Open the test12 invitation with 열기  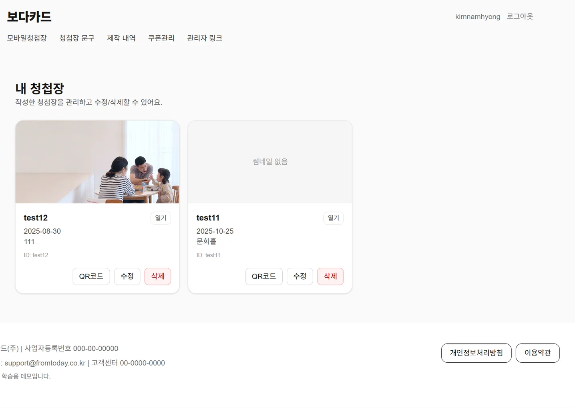pos(161,218)
